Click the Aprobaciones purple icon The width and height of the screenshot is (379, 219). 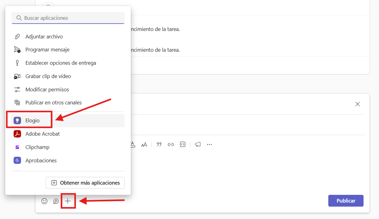pyautogui.click(x=17, y=160)
